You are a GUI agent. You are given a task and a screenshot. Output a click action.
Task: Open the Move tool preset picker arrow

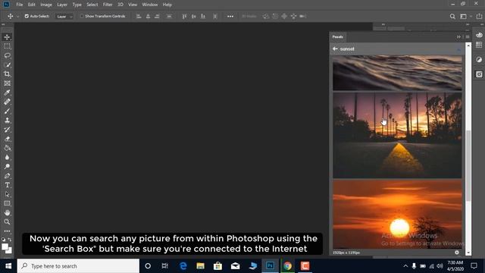(x=17, y=17)
